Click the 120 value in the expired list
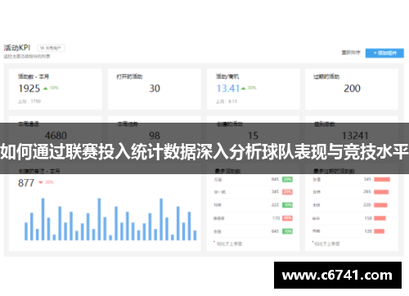The width and height of the screenshot is (409, 296). click(x=368, y=231)
